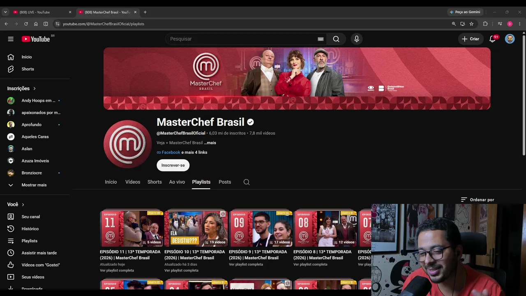The width and height of the screenshot is (526, 296).
Task: Open the notifications bell
Action: [492, 39]
